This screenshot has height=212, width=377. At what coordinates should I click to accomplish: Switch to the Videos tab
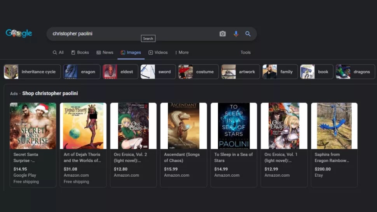click(158, 52)
